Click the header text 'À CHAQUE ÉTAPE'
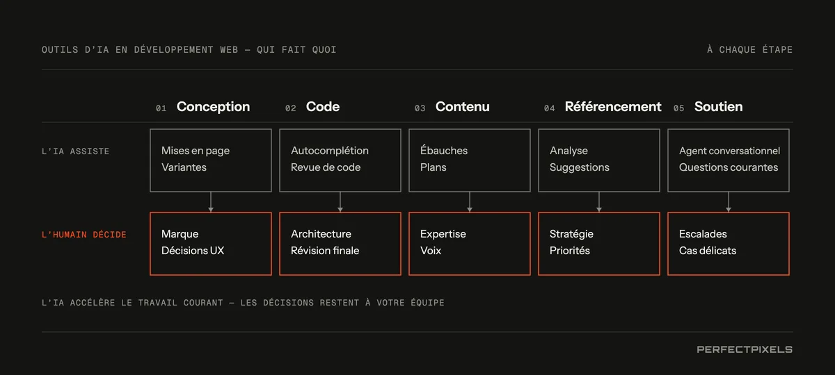Viewport: 835px width, 375px height. [x=750, y=50]
